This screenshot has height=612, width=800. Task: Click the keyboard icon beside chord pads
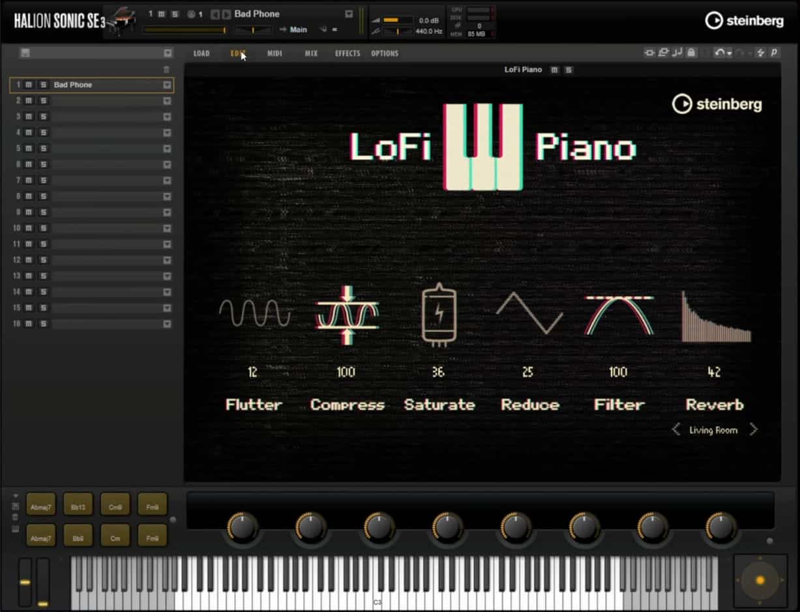(x=16, y=529)
